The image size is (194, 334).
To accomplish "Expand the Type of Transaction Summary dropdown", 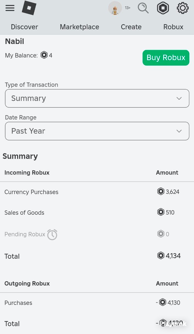I will click(97, 98).
